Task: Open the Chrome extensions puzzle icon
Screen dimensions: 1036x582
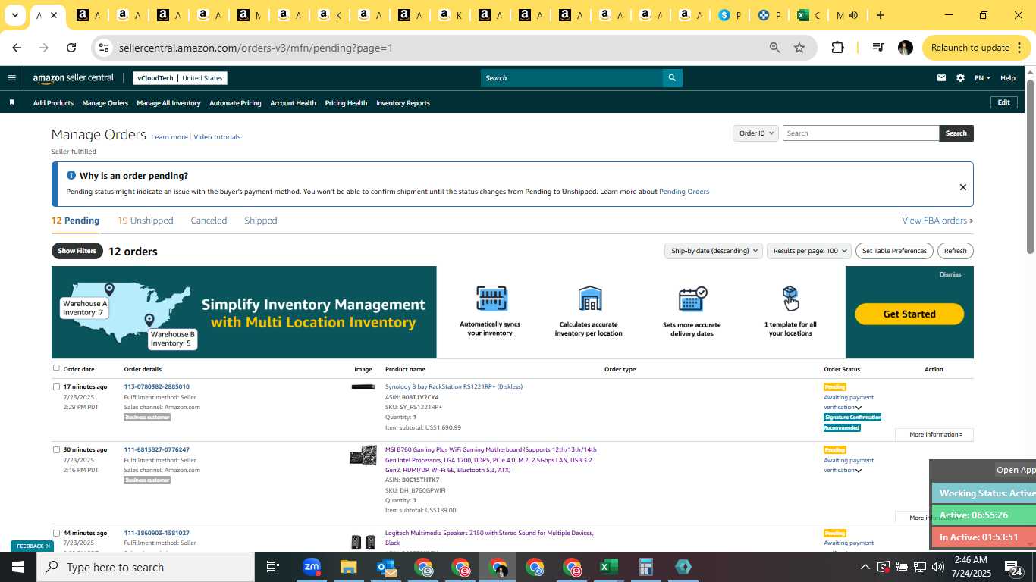Action: 837,48
